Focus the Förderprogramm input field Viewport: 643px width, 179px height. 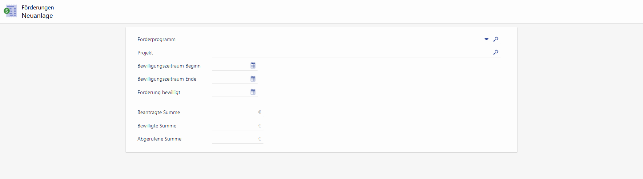(345, 39)
